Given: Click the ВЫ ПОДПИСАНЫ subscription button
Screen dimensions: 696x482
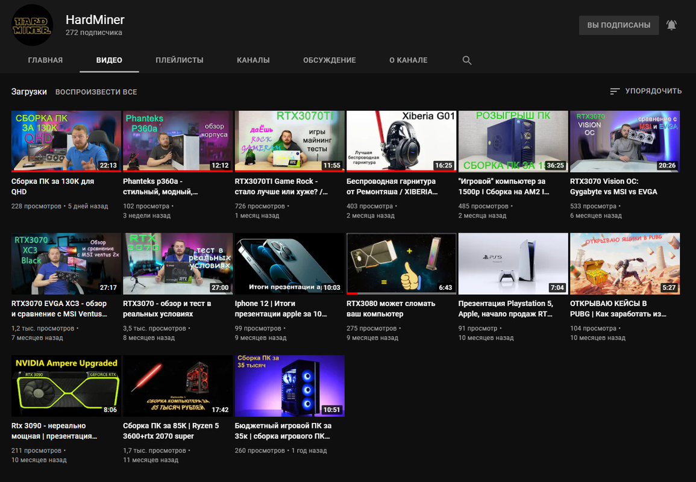Looking at the screenshot, I should pos(619,25).
